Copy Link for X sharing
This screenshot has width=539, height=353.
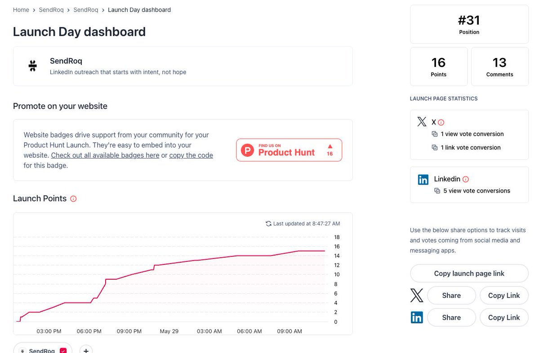pos(504,296)
